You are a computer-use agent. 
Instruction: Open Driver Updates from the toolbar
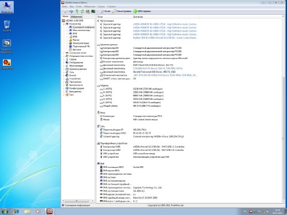[x=122, y=11]
